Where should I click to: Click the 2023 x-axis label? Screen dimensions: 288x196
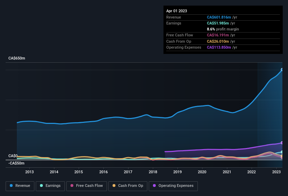276,172
